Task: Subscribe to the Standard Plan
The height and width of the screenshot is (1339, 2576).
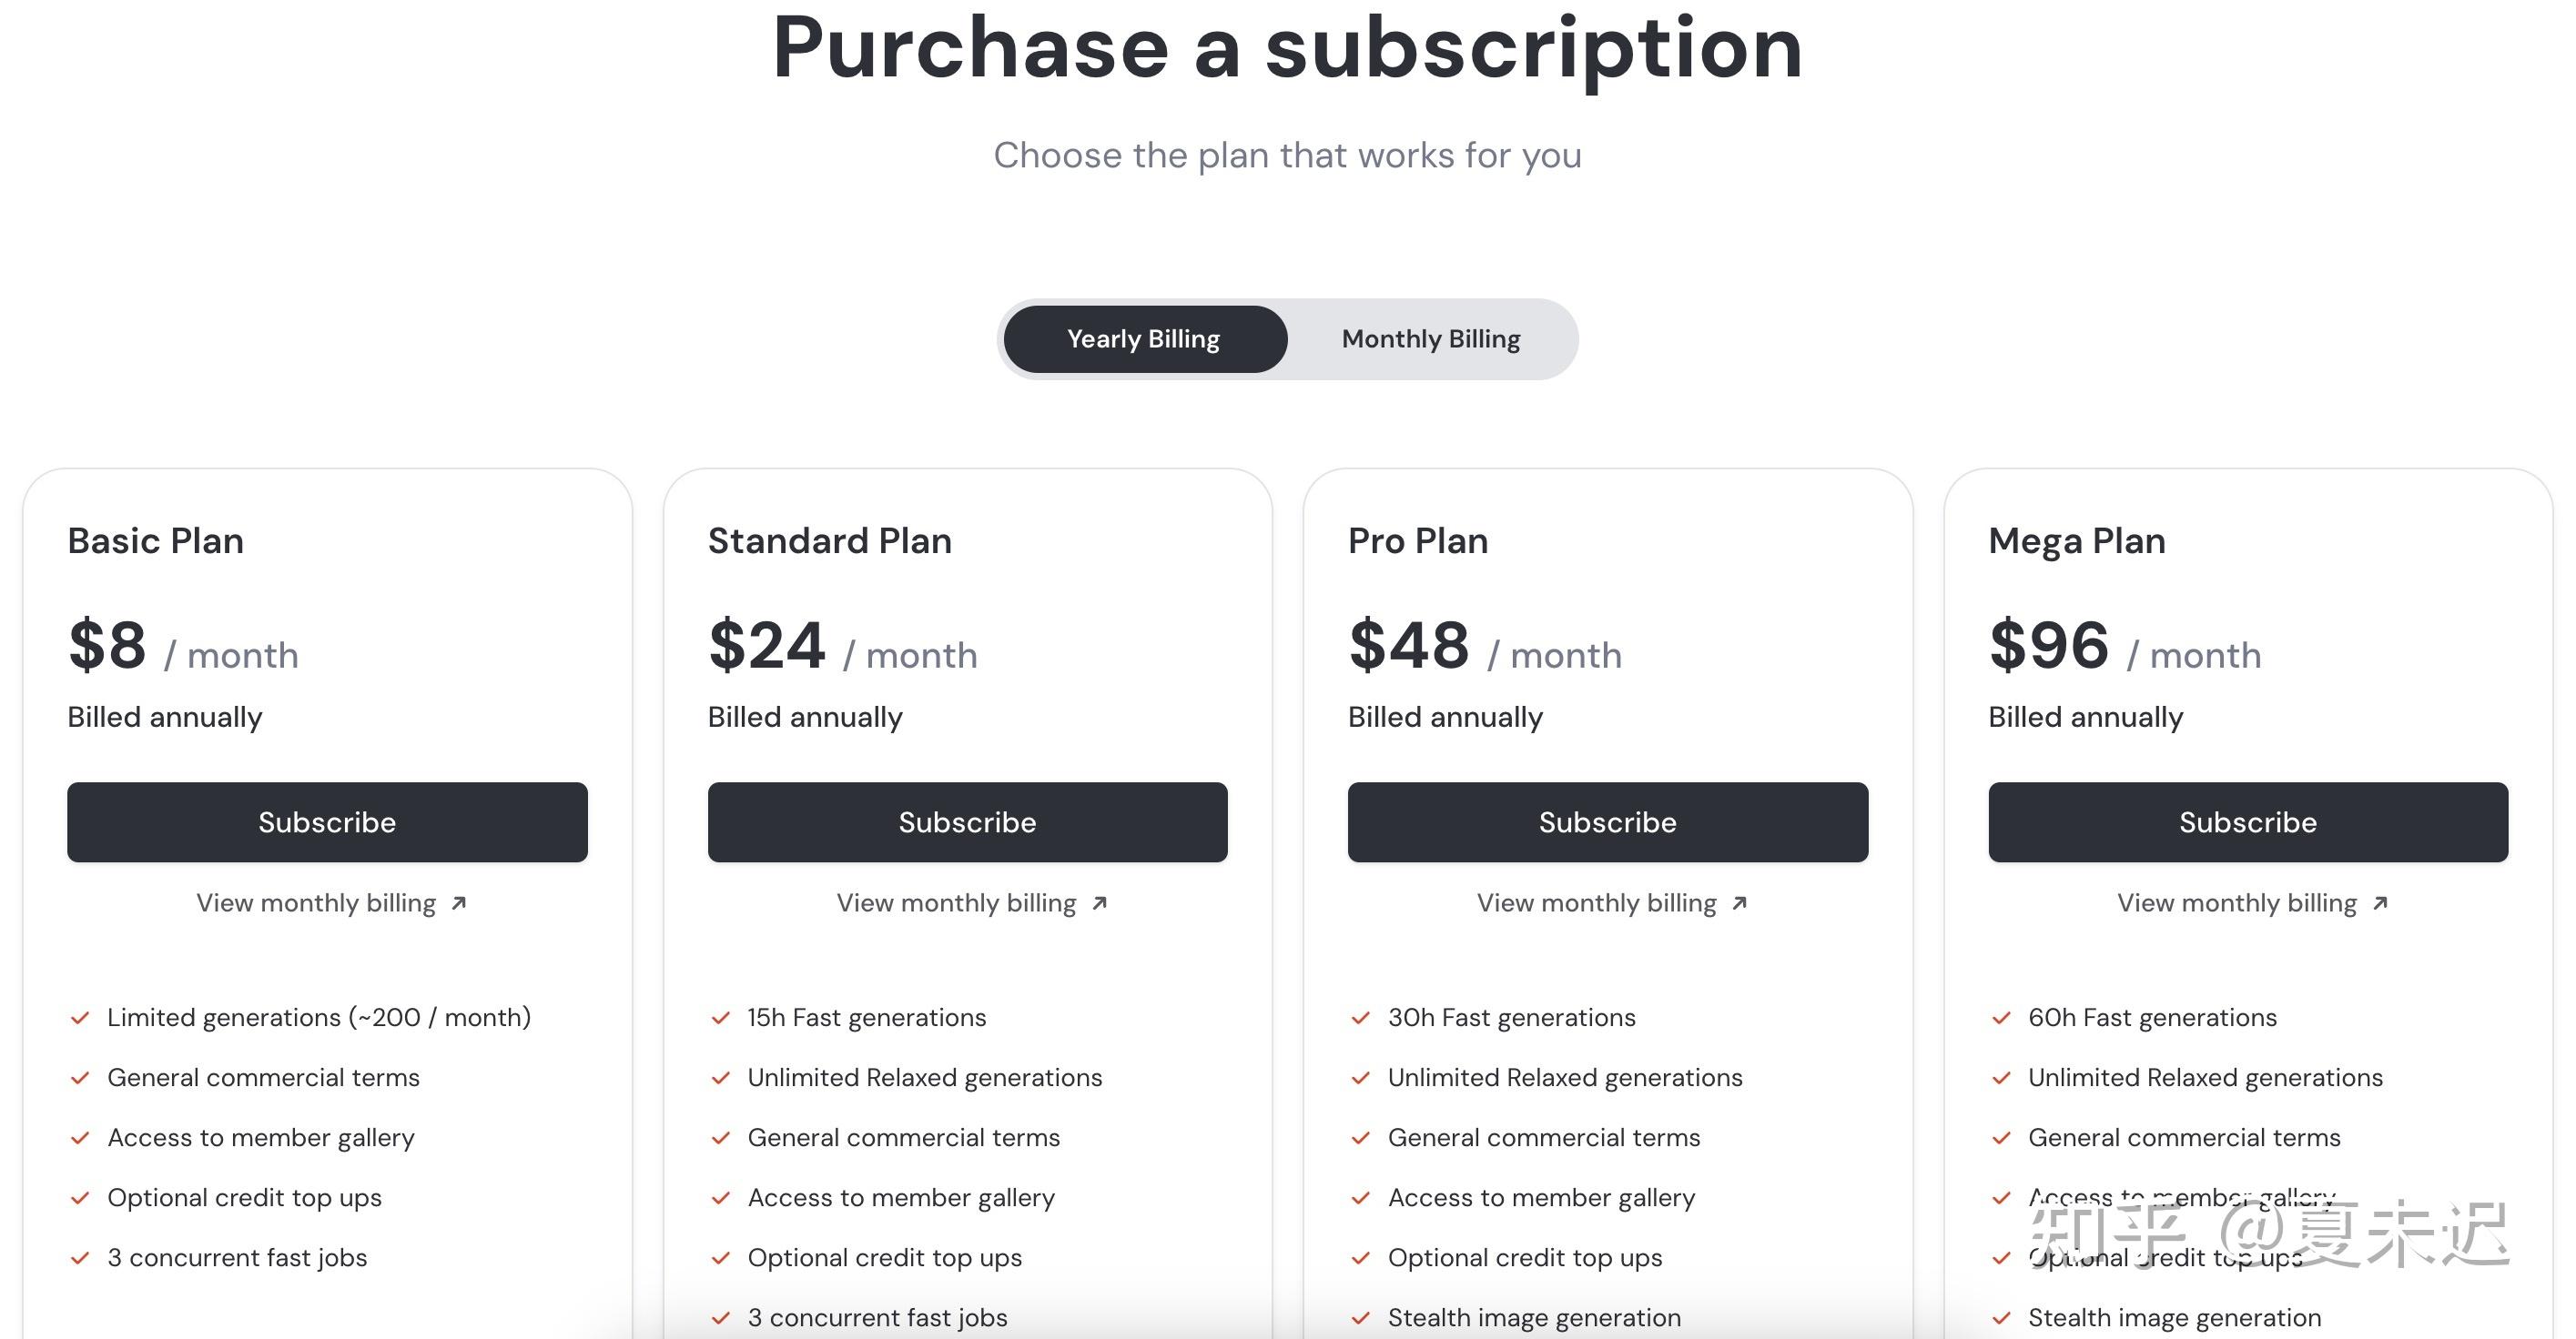Action: (x=967, y=822)
